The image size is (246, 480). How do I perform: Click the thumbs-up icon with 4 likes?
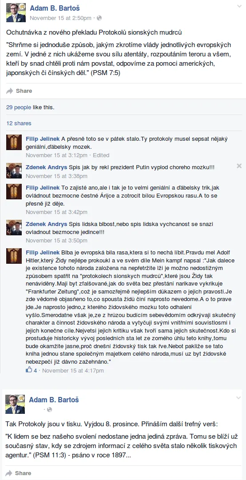click(29, 370)
